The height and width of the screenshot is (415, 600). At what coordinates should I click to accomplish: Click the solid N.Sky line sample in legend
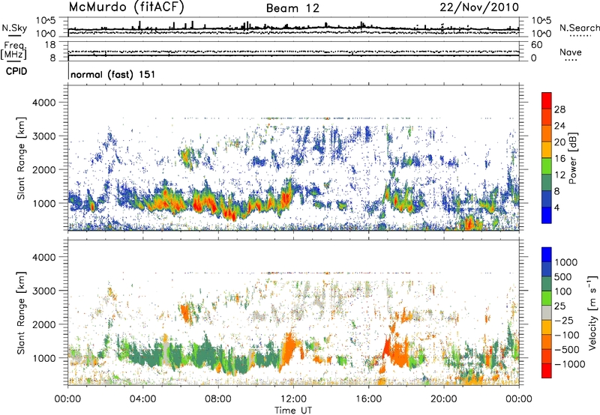tap(14, 35)
